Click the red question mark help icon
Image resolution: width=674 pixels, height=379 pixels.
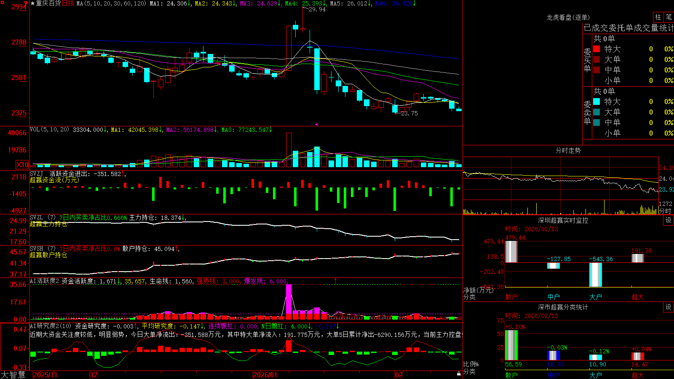[x=26, y=3]
